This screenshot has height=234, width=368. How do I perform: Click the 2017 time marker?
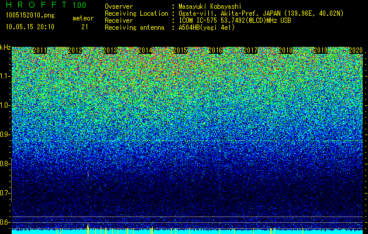point(250,50)
